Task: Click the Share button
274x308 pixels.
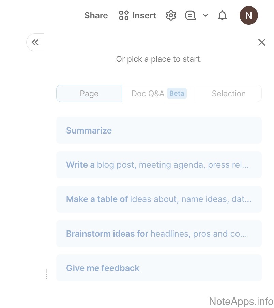Action: point(96,15)
